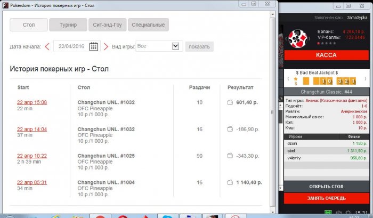This screenshot has height=218, width=373.
Task: Click the ОТКРЫТЬ СТОЛ button
Action: (326, 187)
